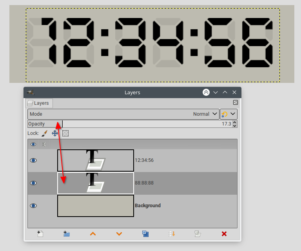Duplicate the selected layer
The image size is (301, 251).
(x=145, y=234)
